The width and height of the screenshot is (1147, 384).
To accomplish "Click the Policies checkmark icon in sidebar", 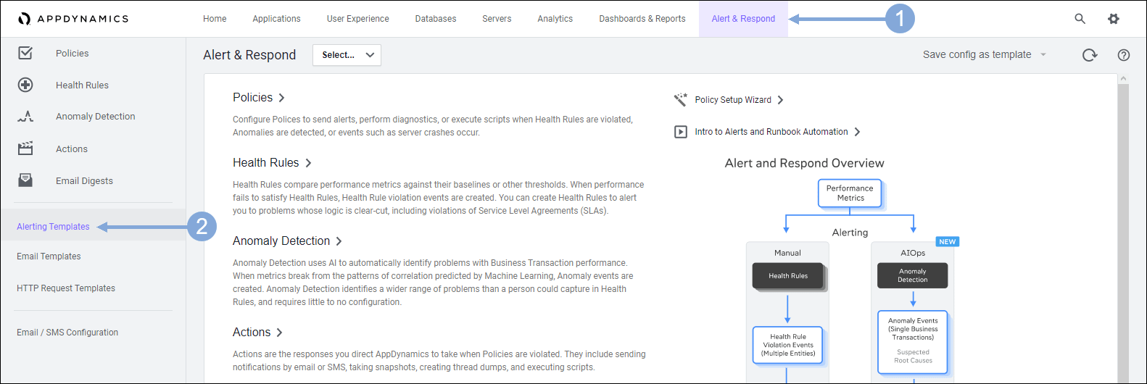I will (x=25, y=53).
